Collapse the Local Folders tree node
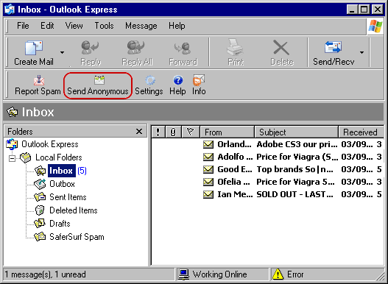Viewport: 388px width, 284px height. [12, 158]
